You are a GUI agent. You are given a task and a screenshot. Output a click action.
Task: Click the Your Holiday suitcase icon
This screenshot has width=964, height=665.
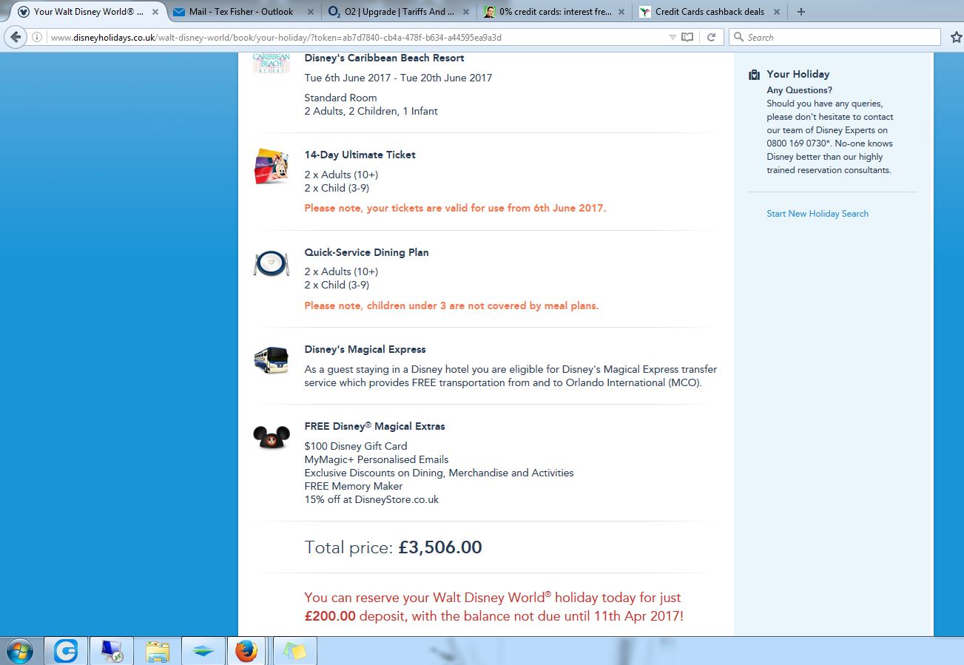tap(754, 75)
